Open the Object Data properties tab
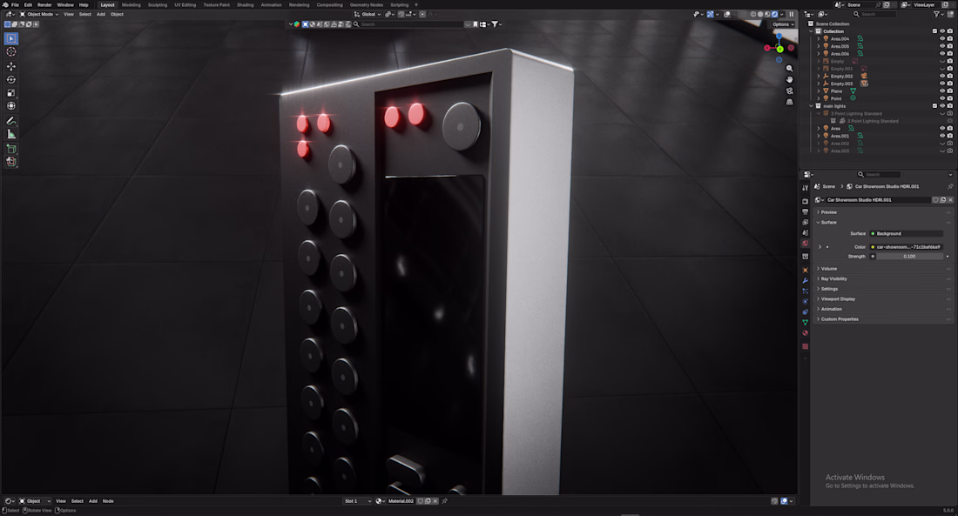The height and width of the screenshot is (516, 958). tap(806, 323)
